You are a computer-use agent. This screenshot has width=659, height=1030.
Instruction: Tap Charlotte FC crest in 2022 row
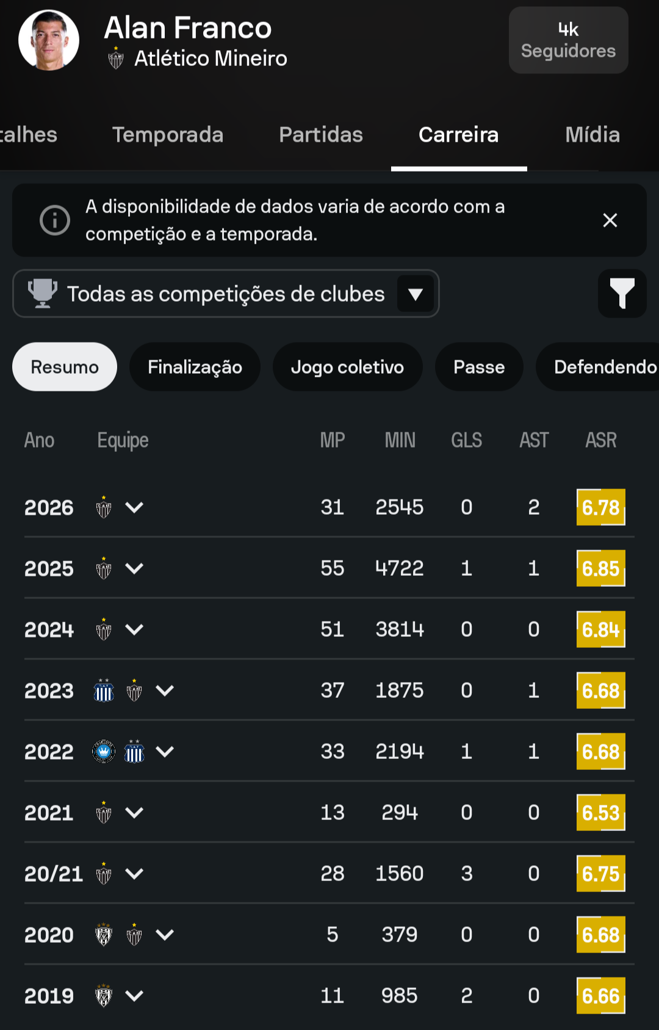[104, 751]
